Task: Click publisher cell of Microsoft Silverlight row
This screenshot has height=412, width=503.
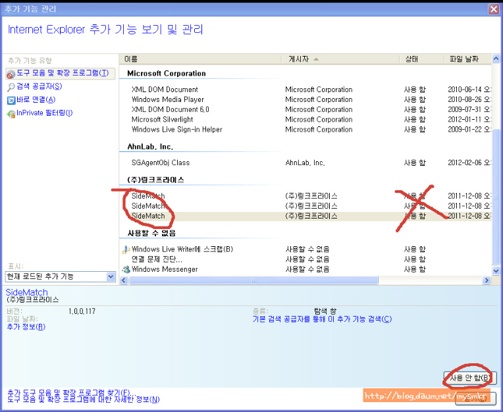Action: point(319,120)
